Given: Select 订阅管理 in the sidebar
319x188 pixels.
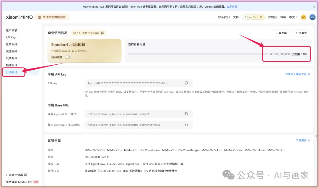Looking at the screenshot, I should 12,72.
